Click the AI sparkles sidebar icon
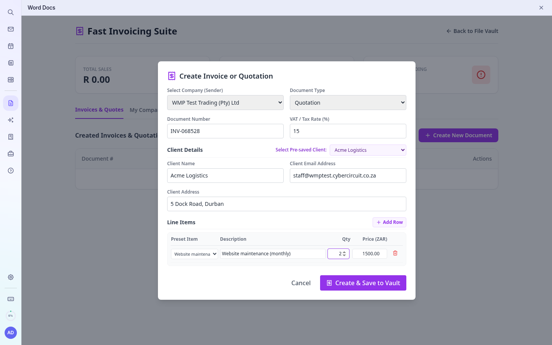This screenshot has width=552, height=345. 11,120
